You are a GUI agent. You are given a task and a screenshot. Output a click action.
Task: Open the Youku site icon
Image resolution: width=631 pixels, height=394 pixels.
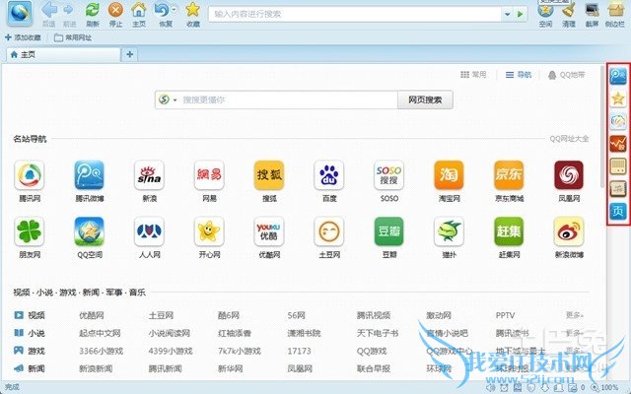tap(269, 231)
